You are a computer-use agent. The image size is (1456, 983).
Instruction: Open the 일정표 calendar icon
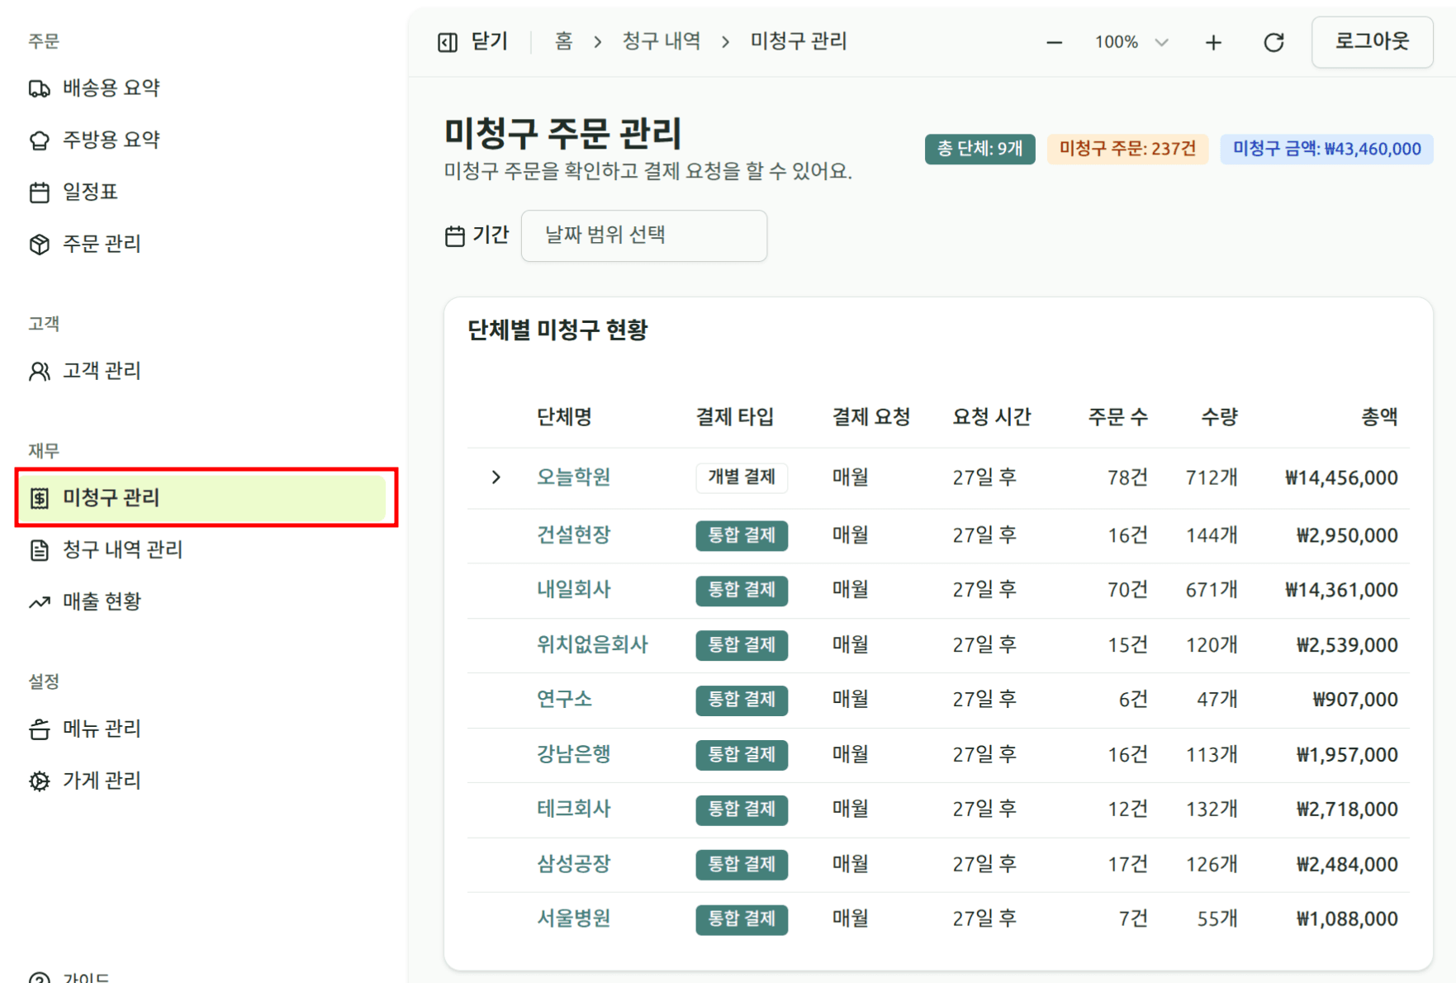pyautogui.click(x=39, y=192)
